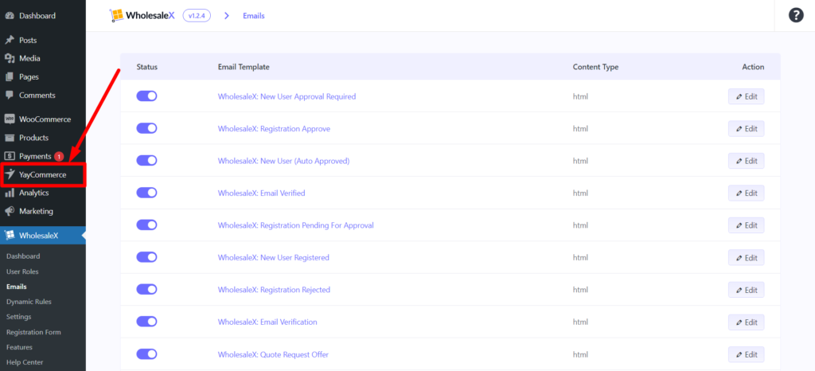Click the WooCommerce logo icon
The height and width of the screenshot is (371, 815).
10,119
